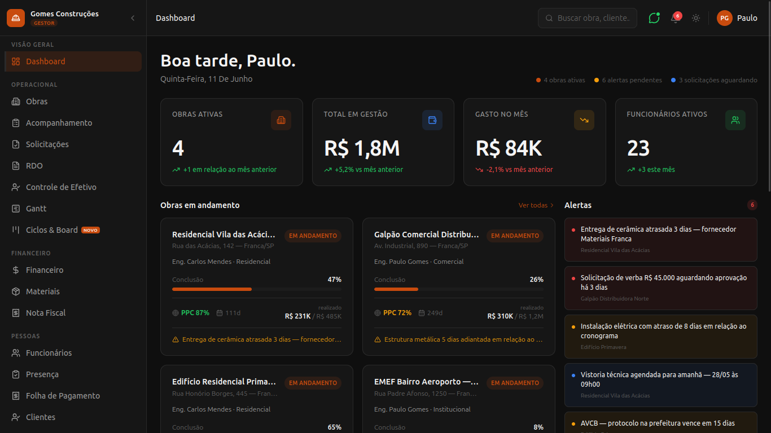Open the alert about cerâmica atrasada 3 dias

coord(661,240)
